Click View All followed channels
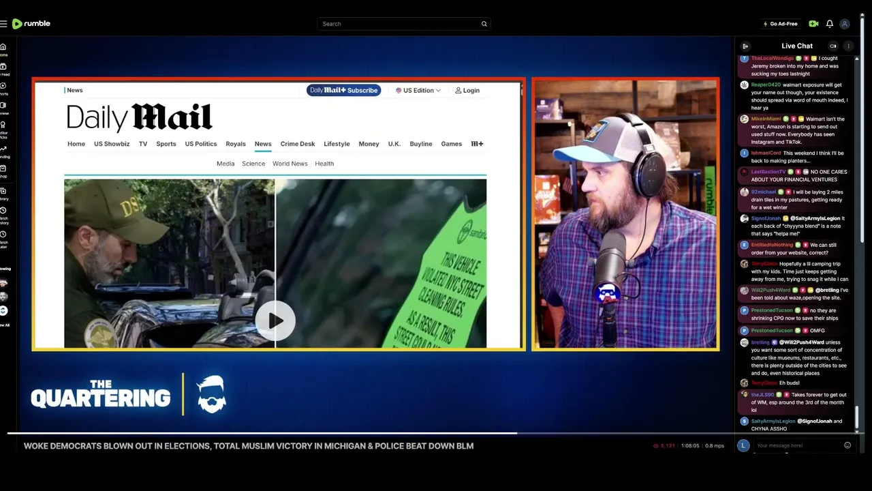The image size is (872, 491). [x=3, y=325]
